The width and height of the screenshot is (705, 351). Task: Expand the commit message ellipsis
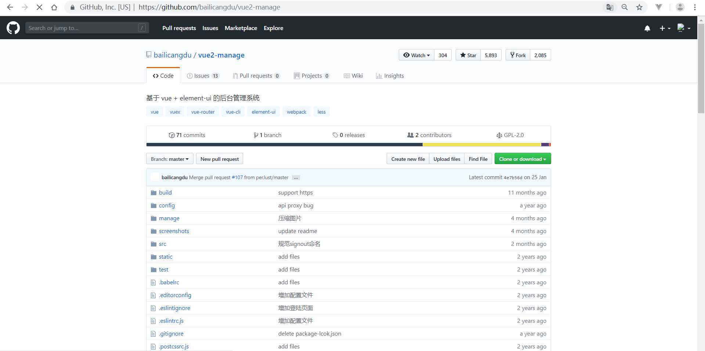point(296,178)
